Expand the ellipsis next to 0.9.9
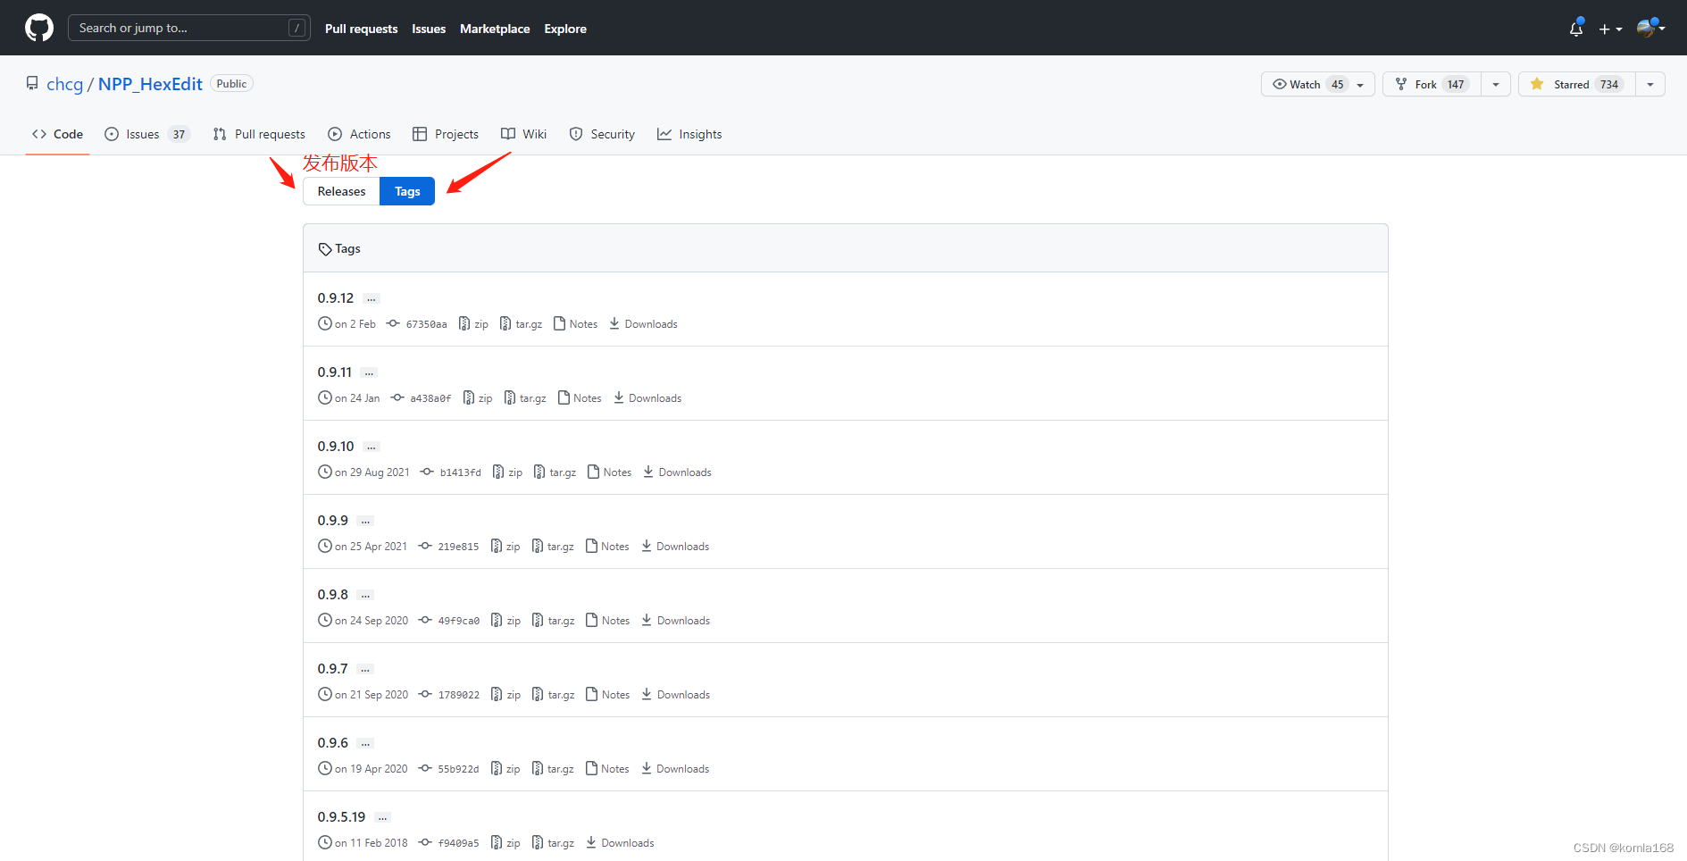This screenshot has height=861, width=1687. [x=365, y=522]
